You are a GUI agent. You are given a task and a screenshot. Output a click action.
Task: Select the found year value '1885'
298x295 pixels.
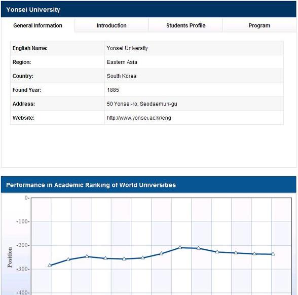coord(113,90)
